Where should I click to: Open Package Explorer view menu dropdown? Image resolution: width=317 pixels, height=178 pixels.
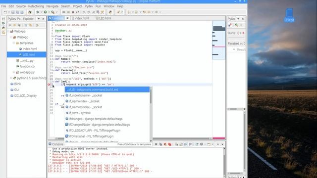(x=39, y=19)
